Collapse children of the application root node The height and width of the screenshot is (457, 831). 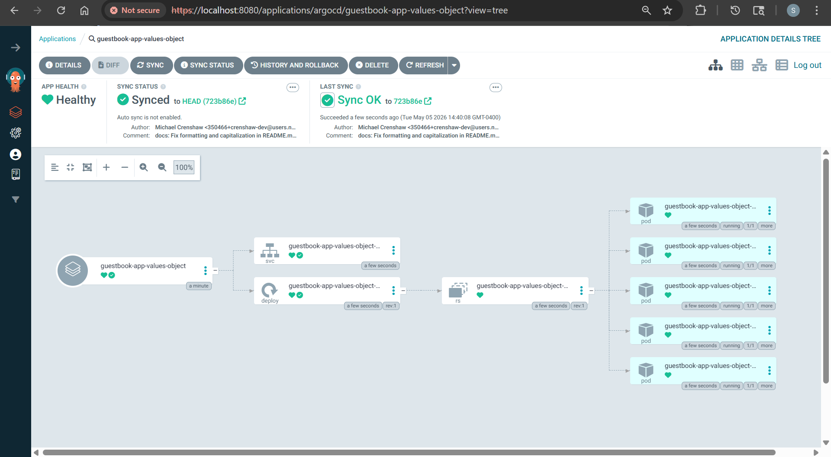[215, 271]
